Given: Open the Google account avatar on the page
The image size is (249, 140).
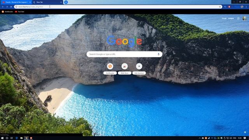Looking at the screenshot, I should click(x=245, y=18).
